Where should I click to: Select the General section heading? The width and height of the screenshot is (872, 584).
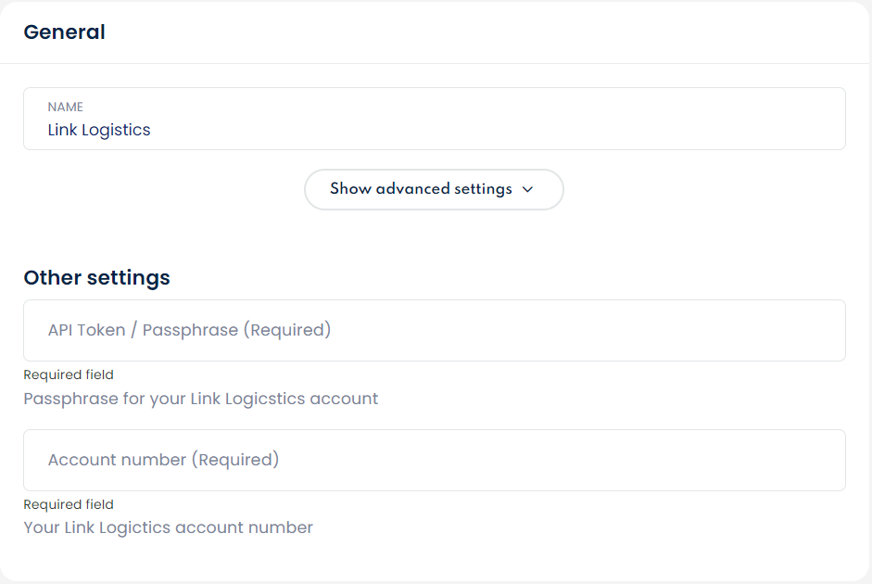coord(64,32)
